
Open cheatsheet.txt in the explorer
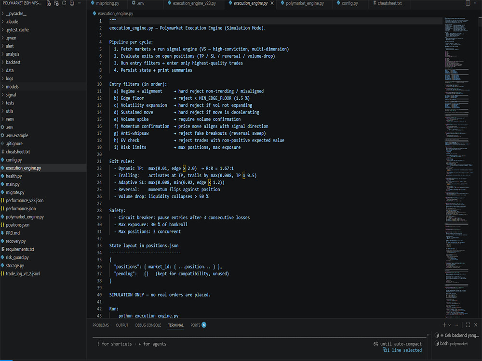pyautogui.click(x=43, y=152)
